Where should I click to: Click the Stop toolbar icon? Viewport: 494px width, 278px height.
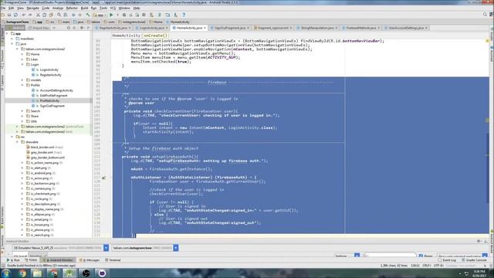144,15
